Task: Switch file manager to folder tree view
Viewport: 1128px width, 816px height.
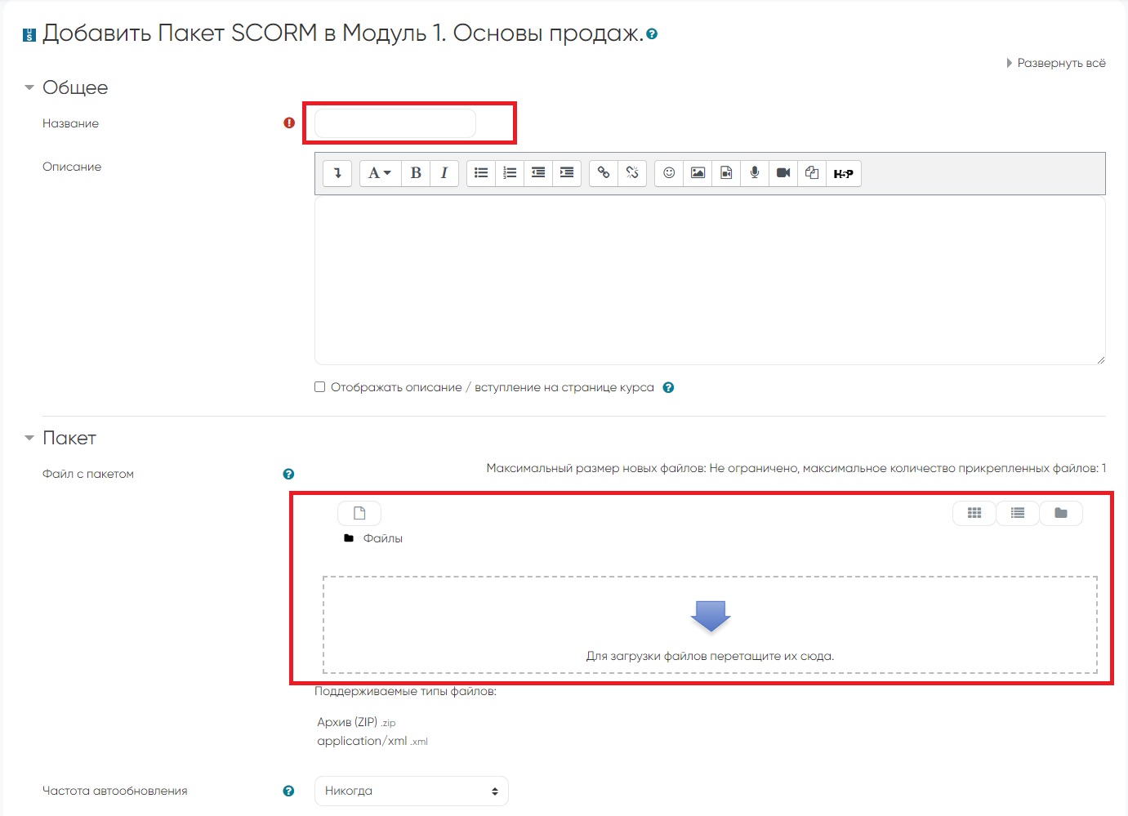Action: [x=1061, y=513]
